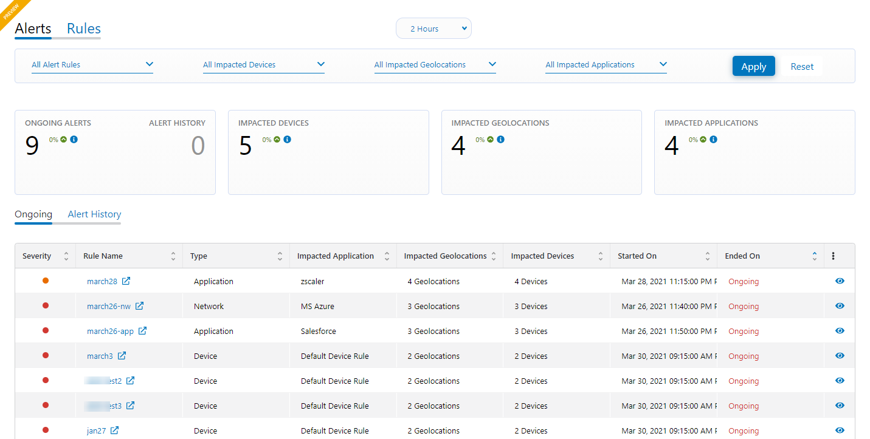Click the Apply button

coord(753,66)
